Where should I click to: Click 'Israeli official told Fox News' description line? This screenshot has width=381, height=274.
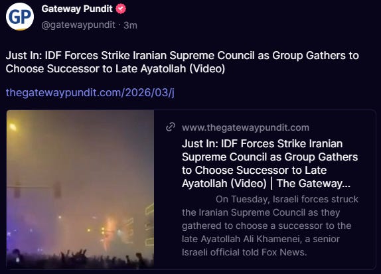244,252
